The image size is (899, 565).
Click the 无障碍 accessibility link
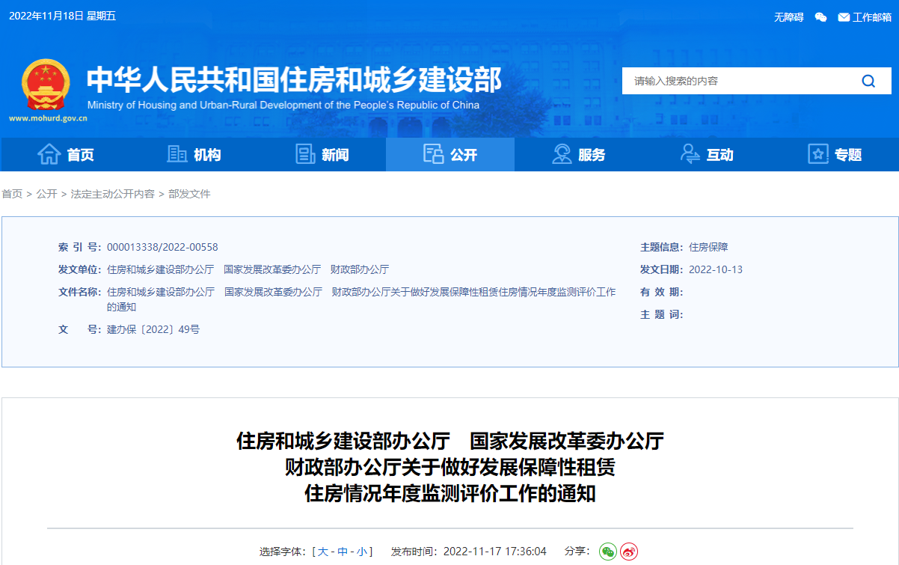coord(788,17)
